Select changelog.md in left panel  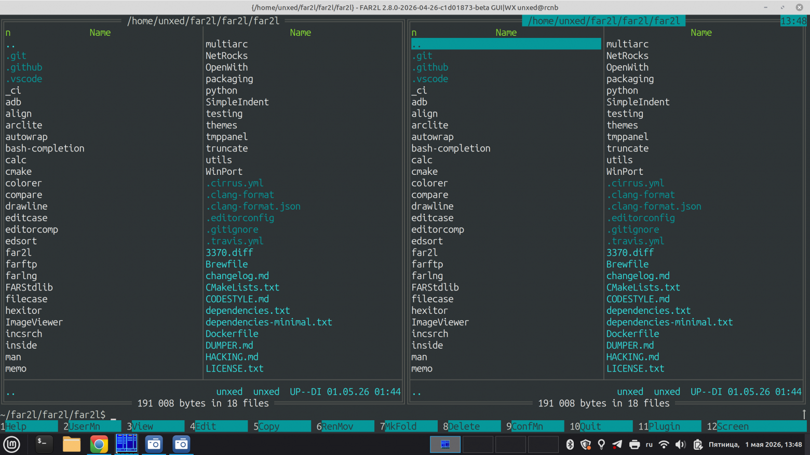pos(237,276)
